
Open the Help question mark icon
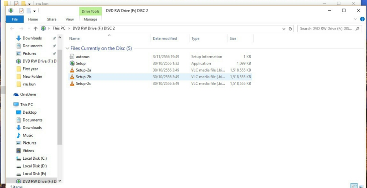[x=362, y=19]
